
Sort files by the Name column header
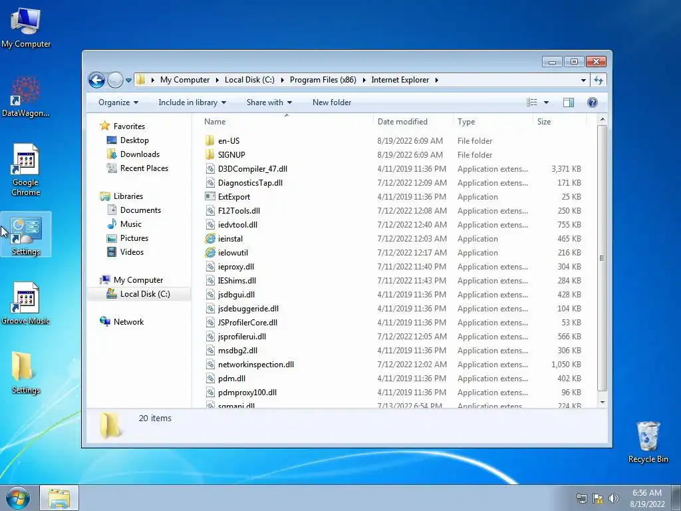[x=287, y=122]
